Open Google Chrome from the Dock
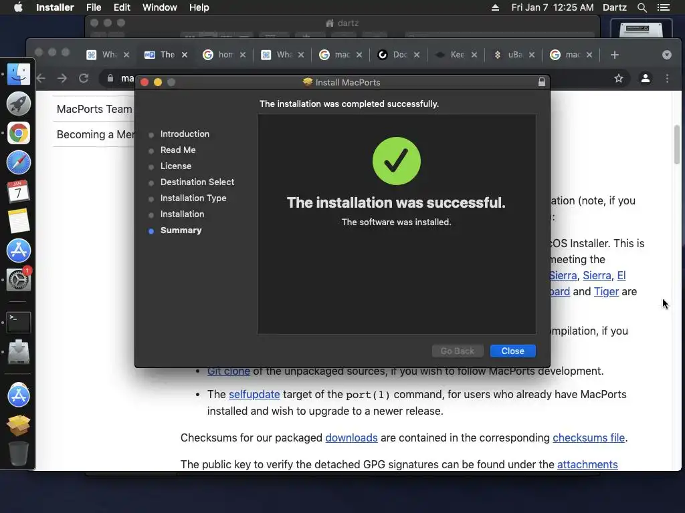The height and width of the screenshot is (513, 685). click(x=18, y=133)
